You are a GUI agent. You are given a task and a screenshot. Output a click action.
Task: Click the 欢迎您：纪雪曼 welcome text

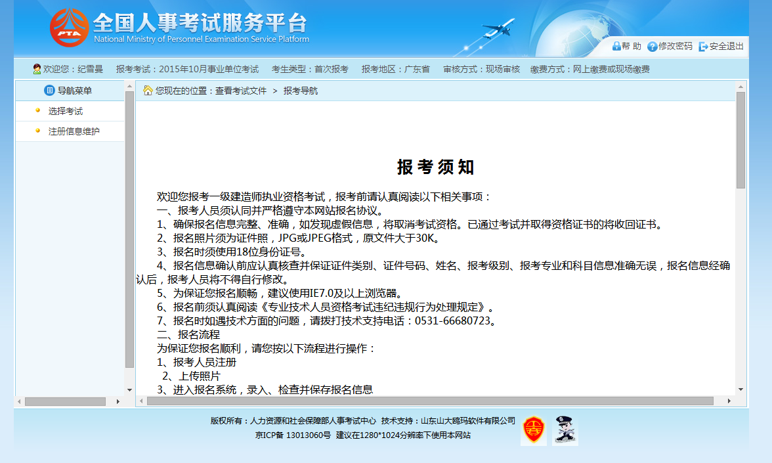click(x=73, y=70)
